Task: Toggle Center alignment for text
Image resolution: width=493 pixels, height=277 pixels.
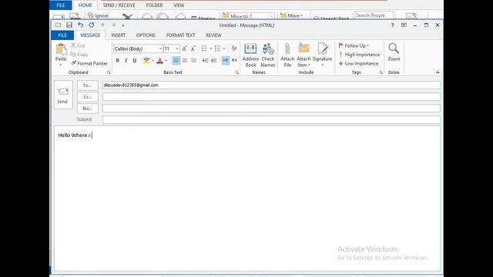Action: [185, 60]
